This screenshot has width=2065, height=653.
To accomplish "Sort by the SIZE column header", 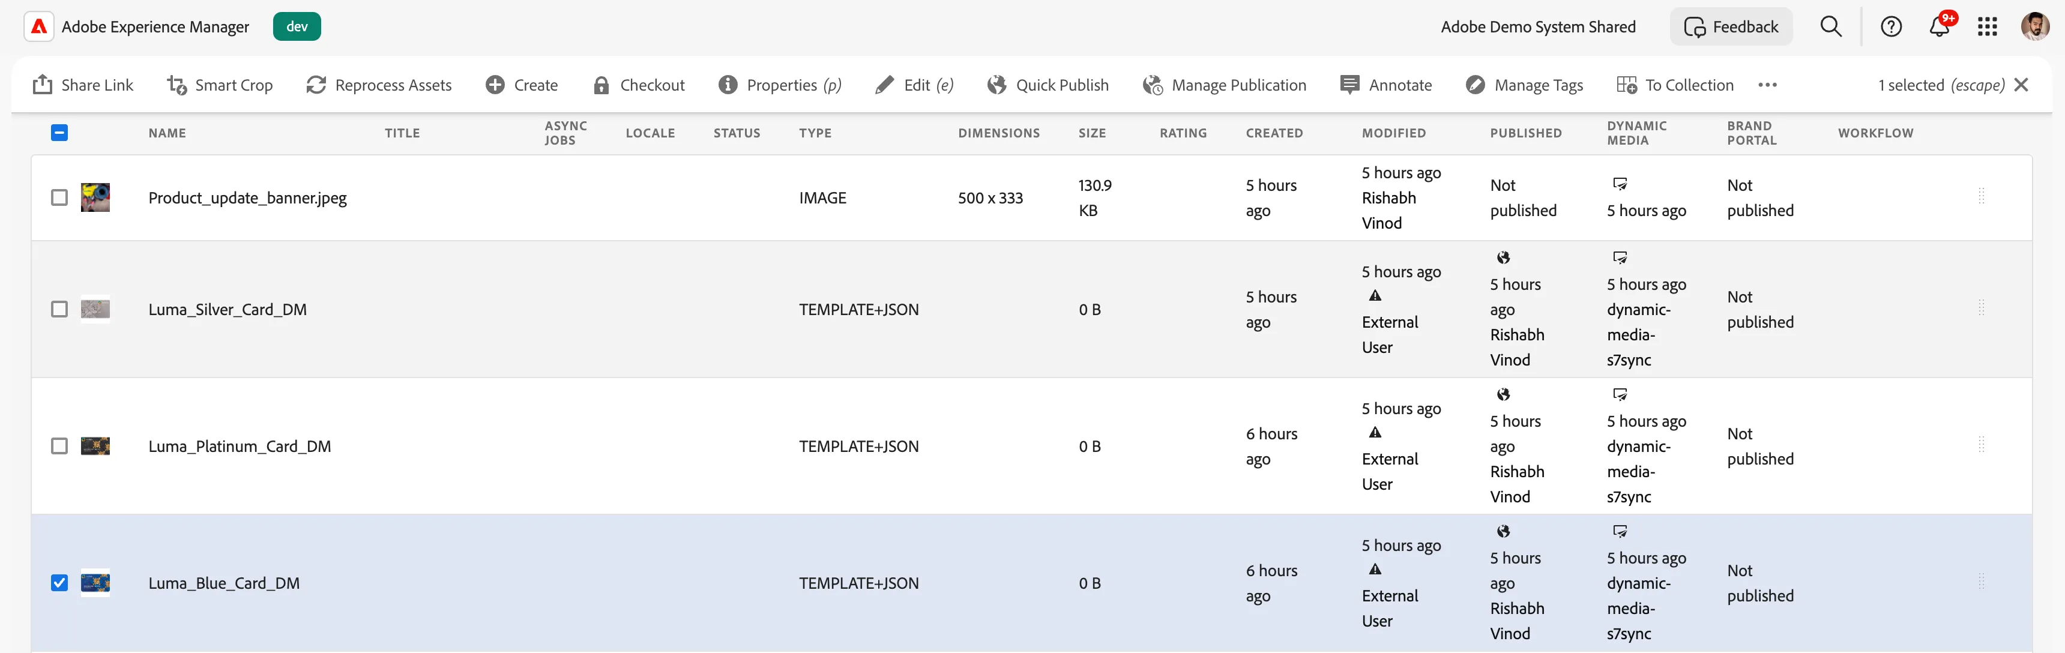I will pyautogui.click(x=1092, y=133).
